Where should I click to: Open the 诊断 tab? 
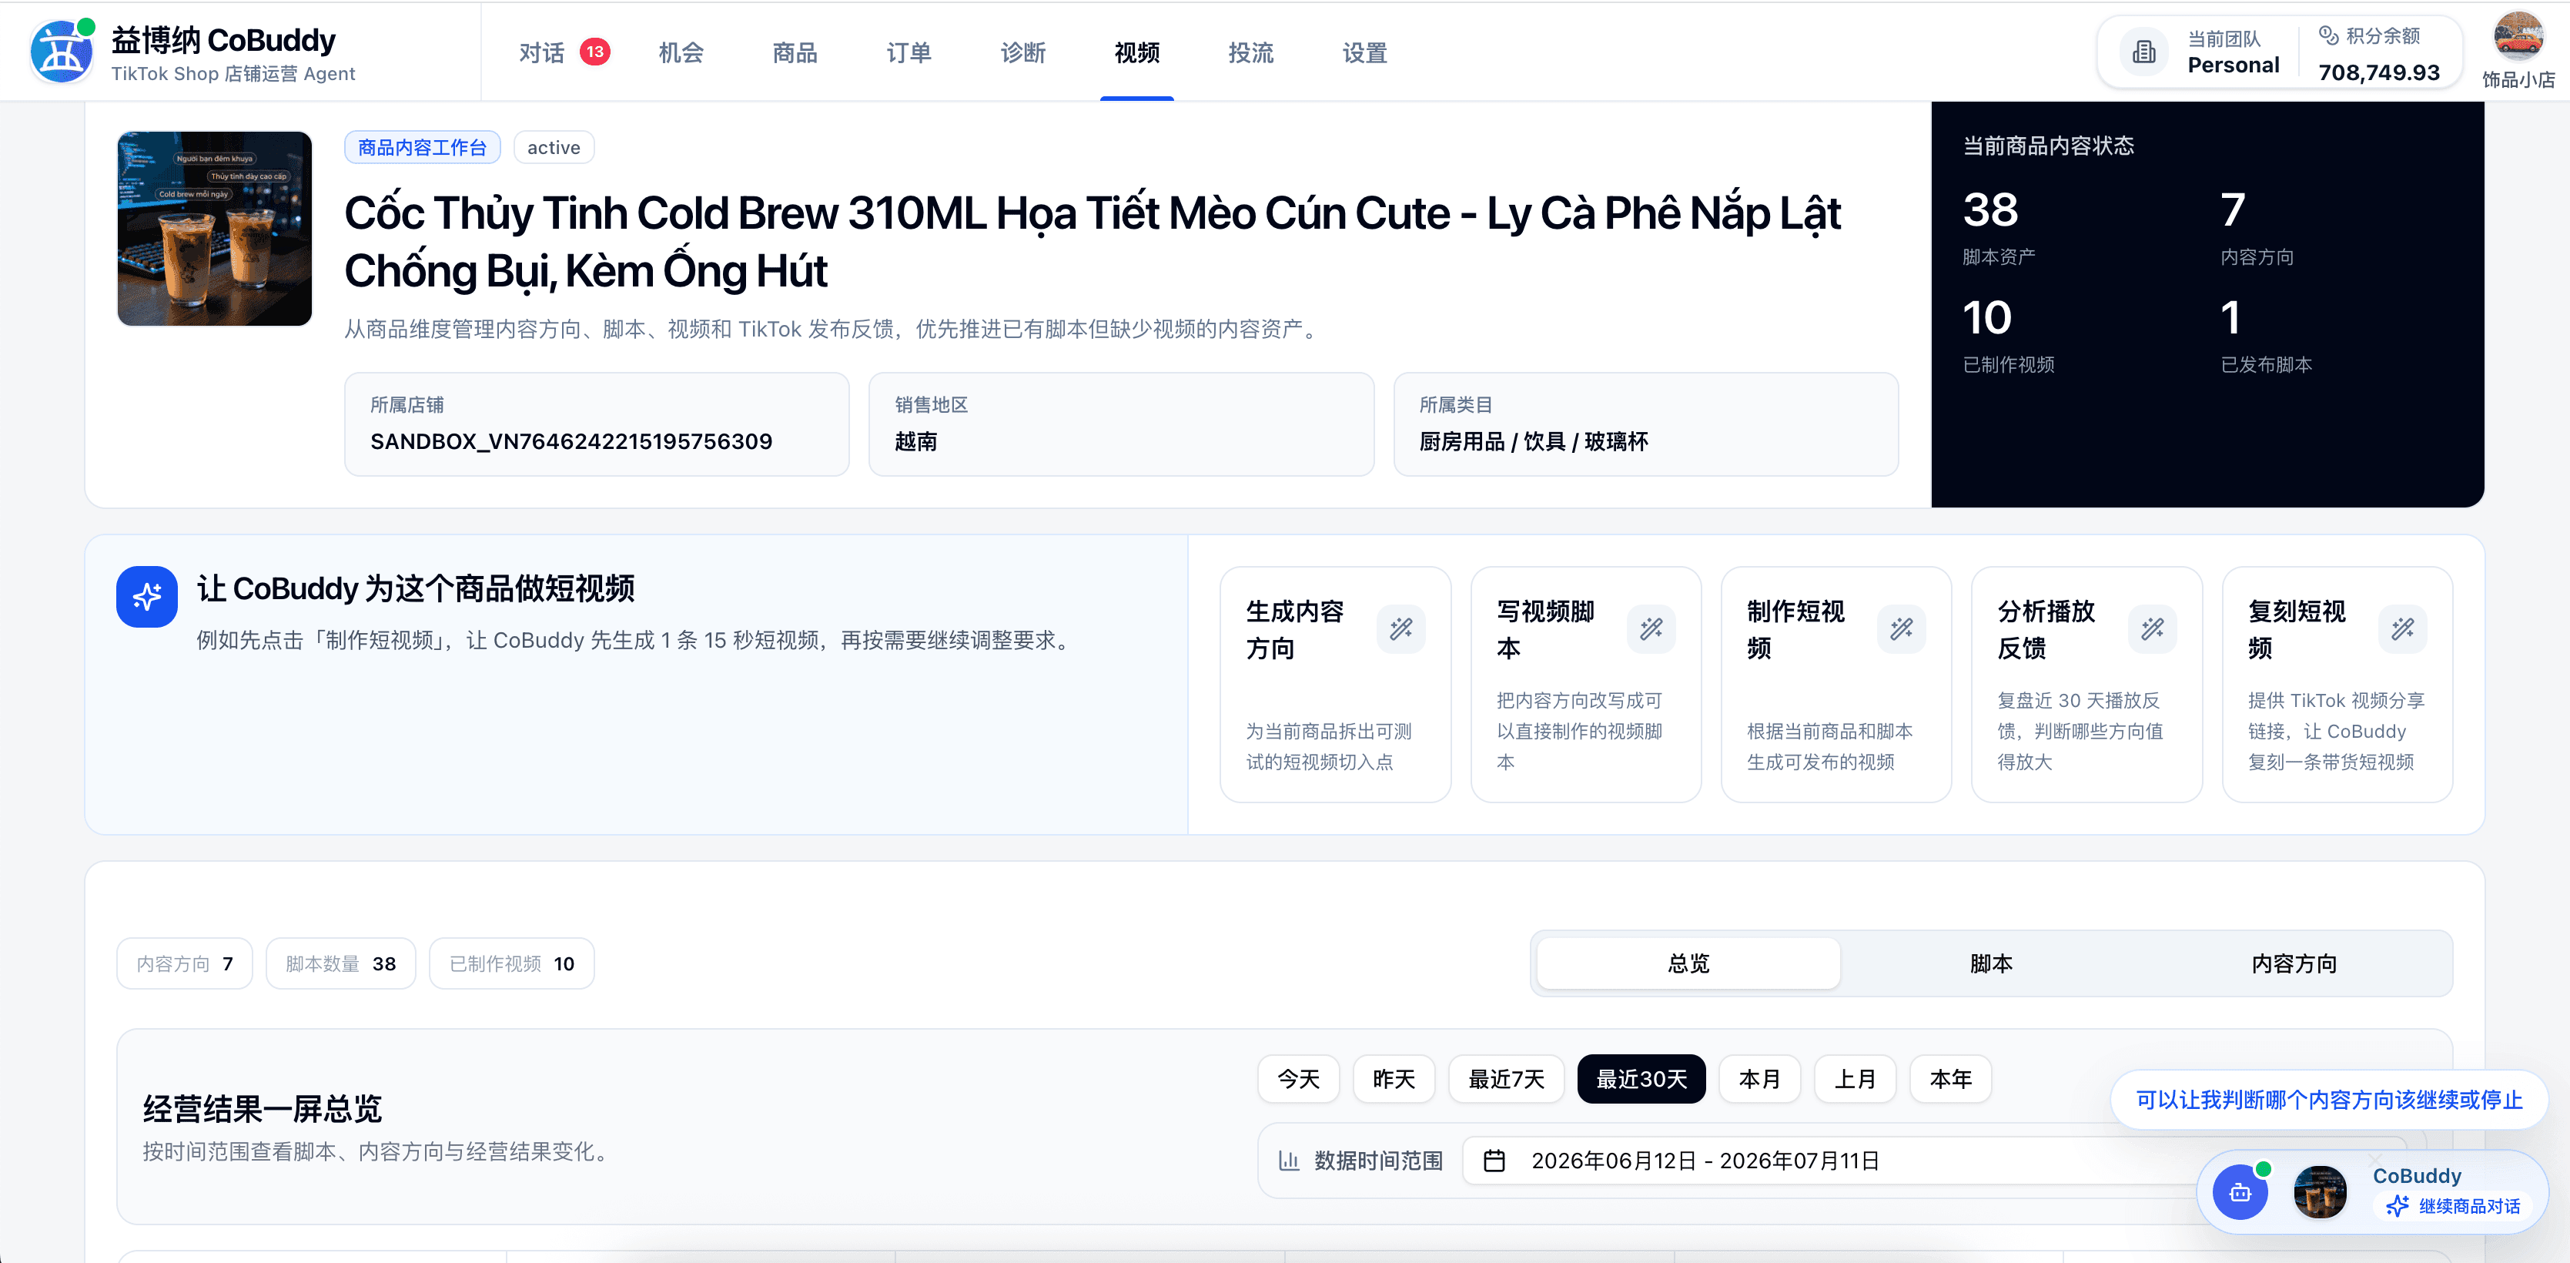coord(1022,52)
